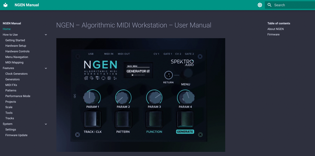The image size is (315, 156).
Task: Open the MIDI FXs page
Action: tap(11, 85)
